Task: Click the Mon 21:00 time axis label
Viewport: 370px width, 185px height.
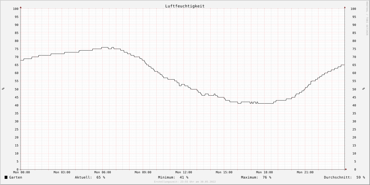Action: (305, 172)
